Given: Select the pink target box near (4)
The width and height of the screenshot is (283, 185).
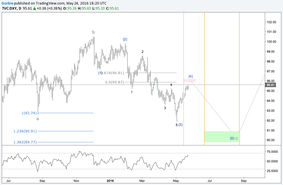Looking at the screenshot, I should (190, 80).
